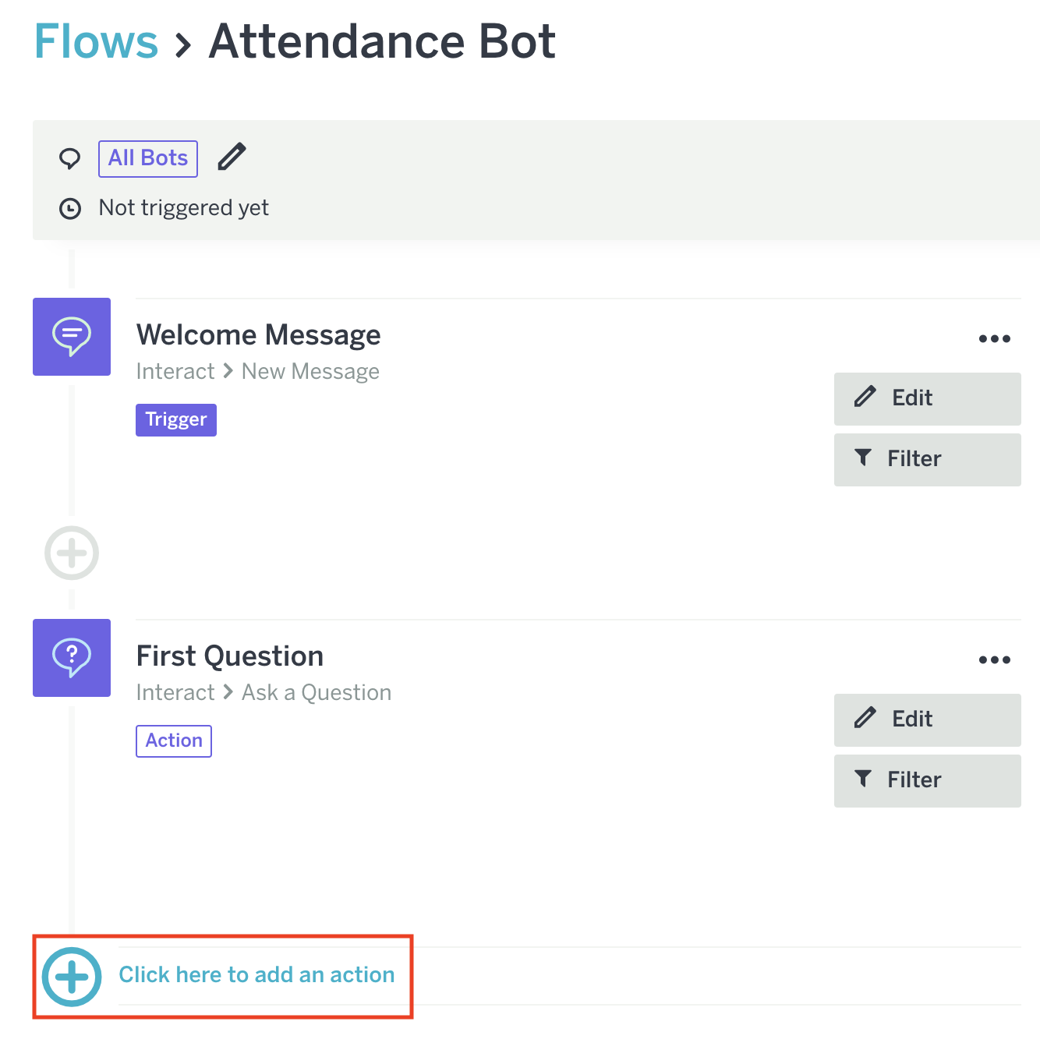The width and height of the screenshot is (1040, 1057).
Task: Click the Trigger badge
Action: coord(176,420)
